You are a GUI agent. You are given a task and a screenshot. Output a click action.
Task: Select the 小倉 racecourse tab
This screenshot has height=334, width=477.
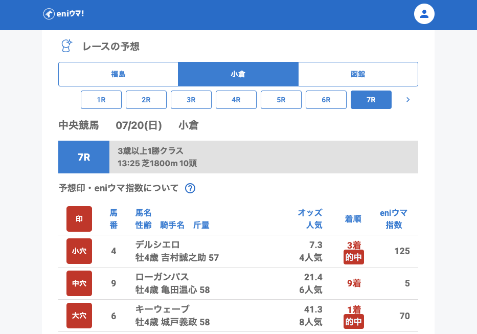(x=238, y=74)
